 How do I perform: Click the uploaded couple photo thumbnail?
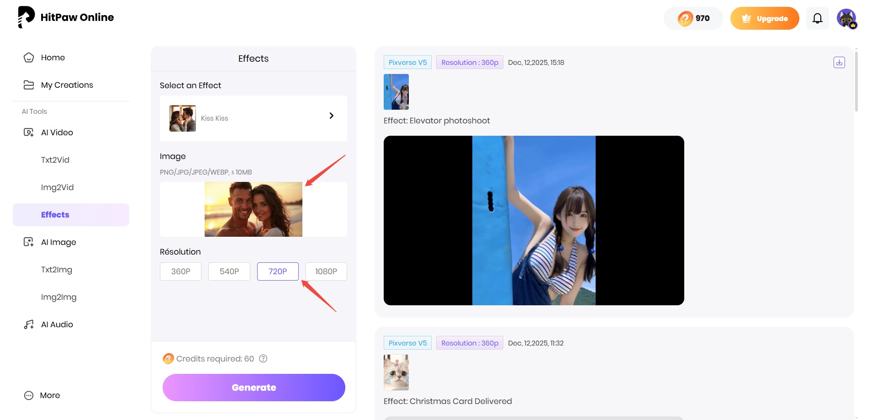253,209
